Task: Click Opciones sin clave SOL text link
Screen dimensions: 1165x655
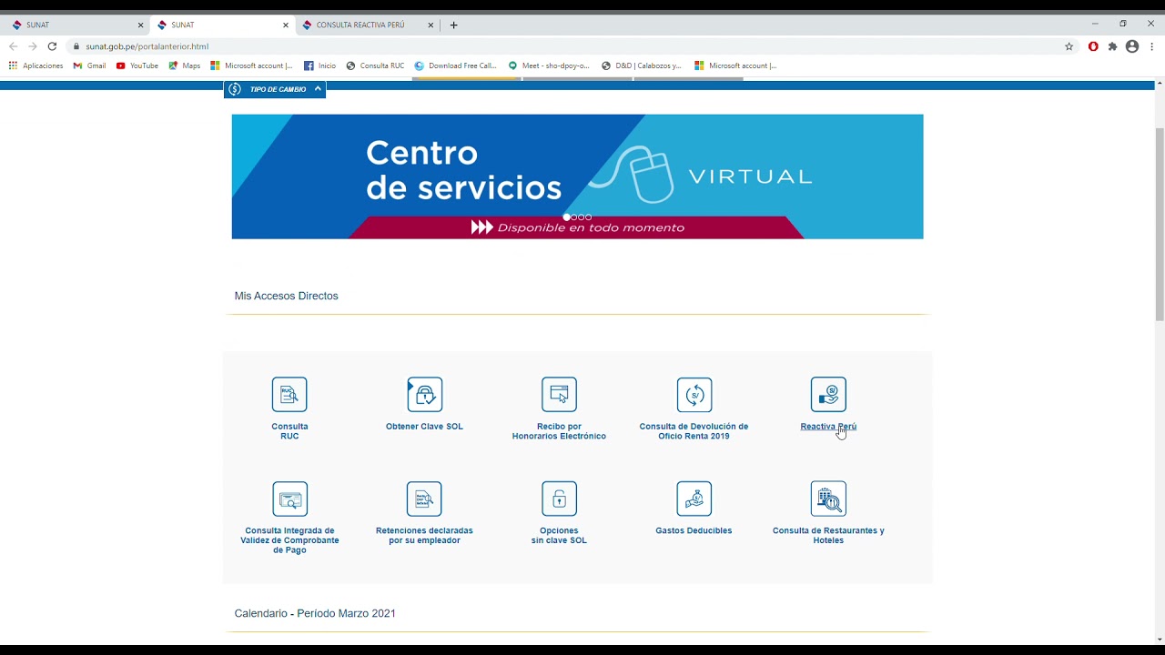Action: [559, 535]
